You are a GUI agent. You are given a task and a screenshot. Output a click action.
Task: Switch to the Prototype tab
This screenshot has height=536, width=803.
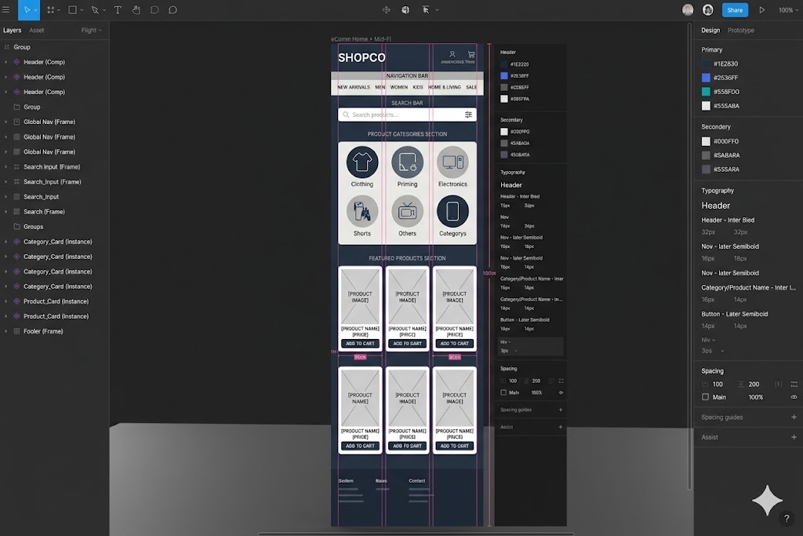point(740,31)
